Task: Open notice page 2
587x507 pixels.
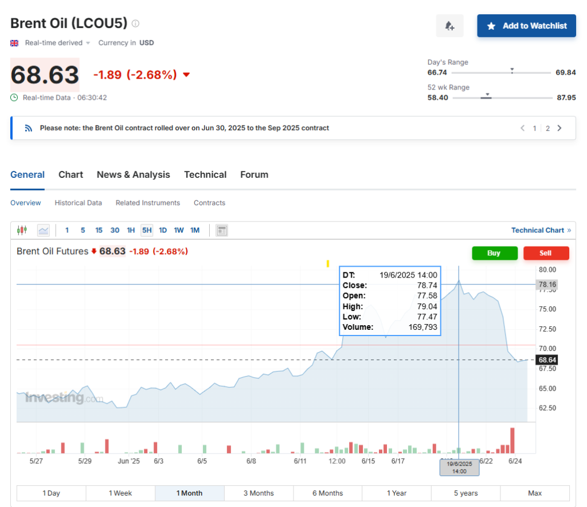Action: 547,128
